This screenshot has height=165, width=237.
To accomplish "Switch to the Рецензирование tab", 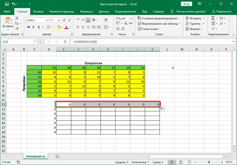I will [x=125, y=11].
